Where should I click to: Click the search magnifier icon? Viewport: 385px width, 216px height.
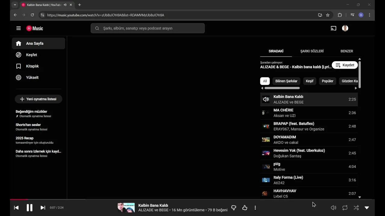(97, 28)
